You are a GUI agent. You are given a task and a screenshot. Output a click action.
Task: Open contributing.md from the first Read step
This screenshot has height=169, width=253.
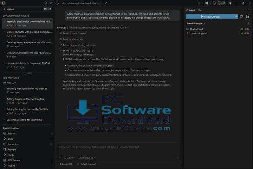(78, 33)
